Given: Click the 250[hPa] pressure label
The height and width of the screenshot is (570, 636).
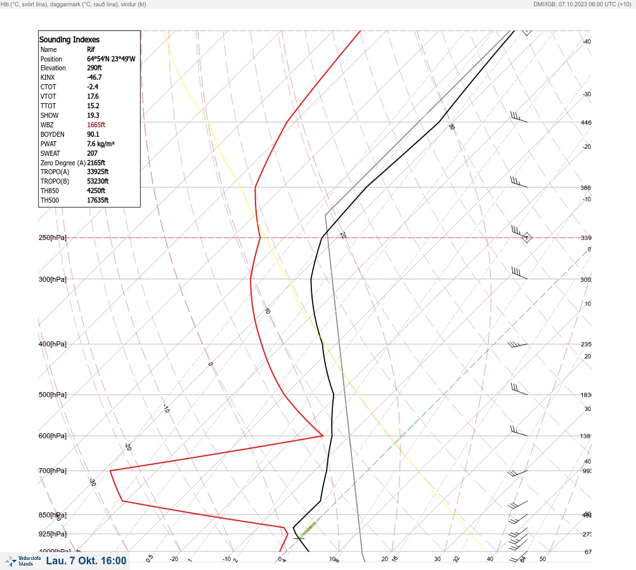Looking at the screenshot, I should tap(53, 237).
